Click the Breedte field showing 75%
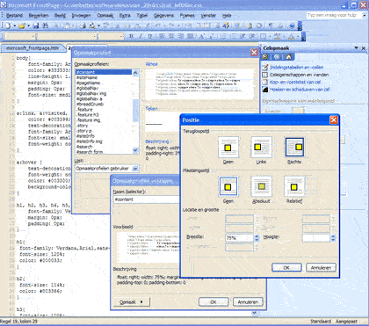369x326 pixels. (239, 238)
